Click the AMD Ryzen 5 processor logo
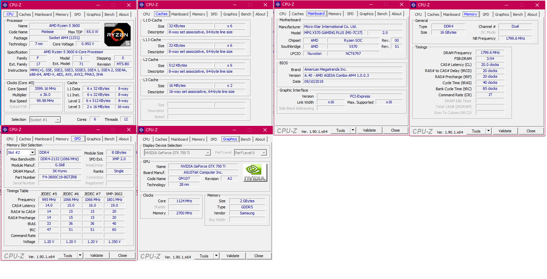 (117, 34)
